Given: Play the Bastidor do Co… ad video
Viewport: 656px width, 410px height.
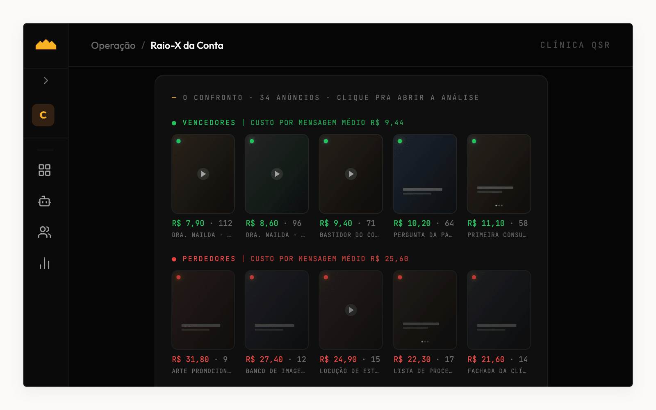Looking at the screenshot, I should [351, 174].
